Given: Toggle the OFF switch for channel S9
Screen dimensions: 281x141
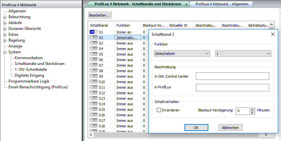Looking at the screenshot, I should pyautogui.click(x=94, y=76).
